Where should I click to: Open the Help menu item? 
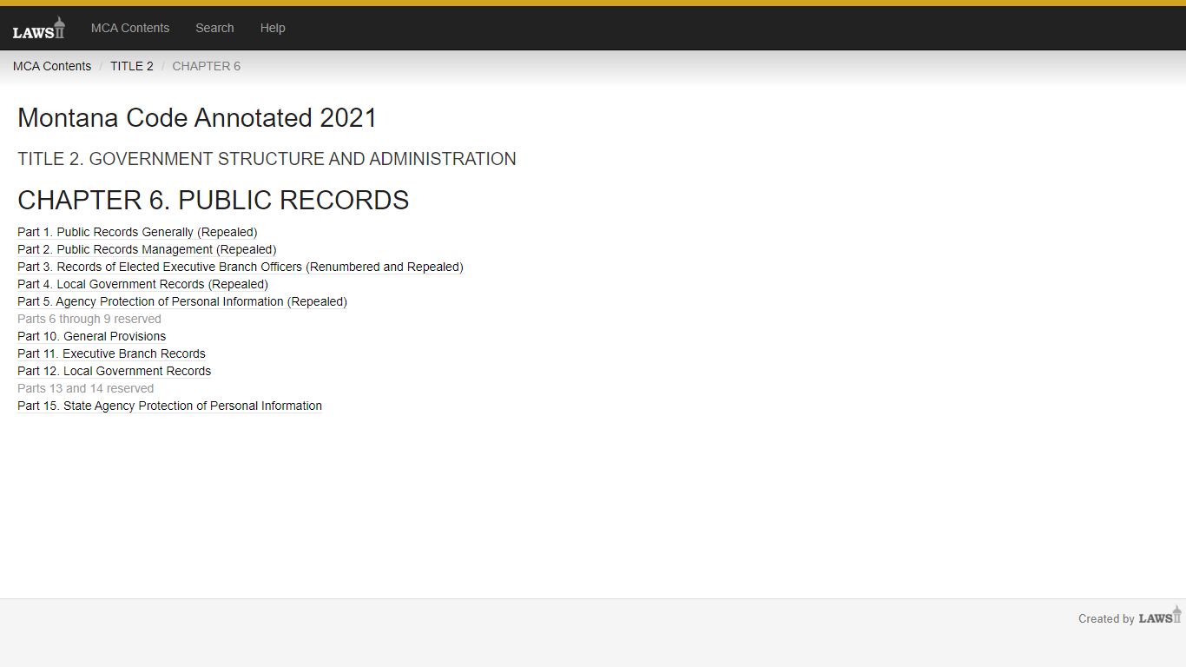pos(273,28)
